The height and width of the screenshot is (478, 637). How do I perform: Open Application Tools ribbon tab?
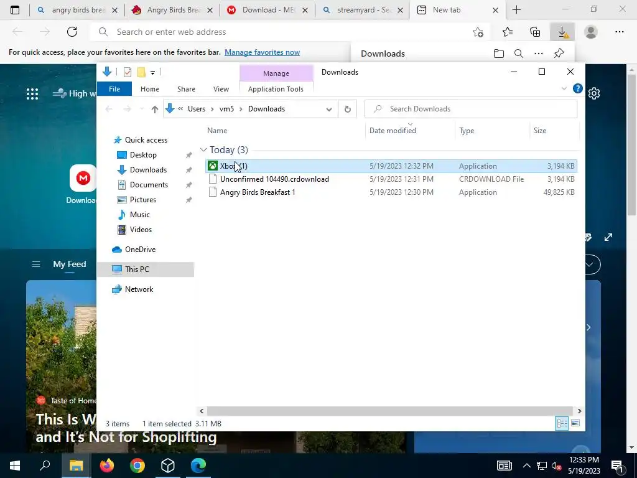(276, 89)
